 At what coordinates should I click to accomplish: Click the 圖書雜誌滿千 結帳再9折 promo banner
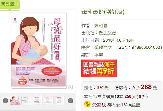(x=99, y=68)
